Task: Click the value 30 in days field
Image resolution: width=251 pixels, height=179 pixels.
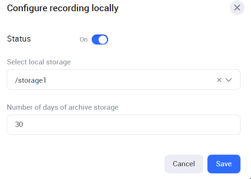Action: (x=19, y=125)
